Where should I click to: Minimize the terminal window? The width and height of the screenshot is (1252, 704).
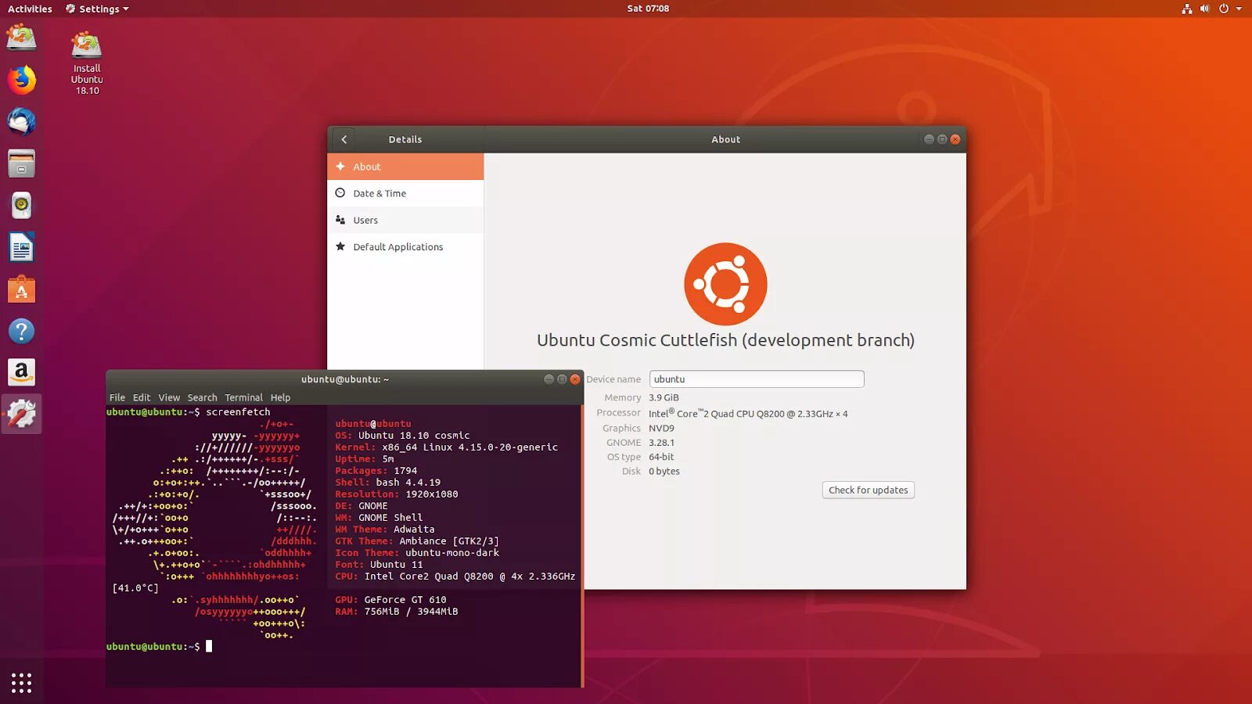(549, 379)
